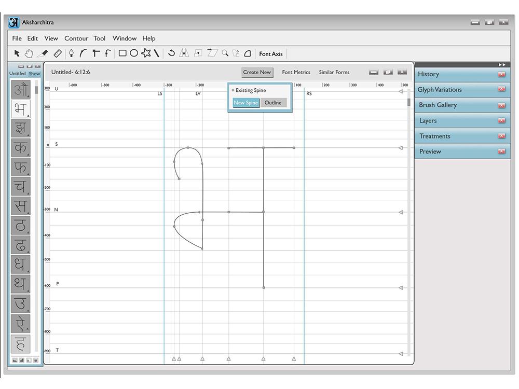
Task: Select the ruler measure tool
Action: click(58, 53)
